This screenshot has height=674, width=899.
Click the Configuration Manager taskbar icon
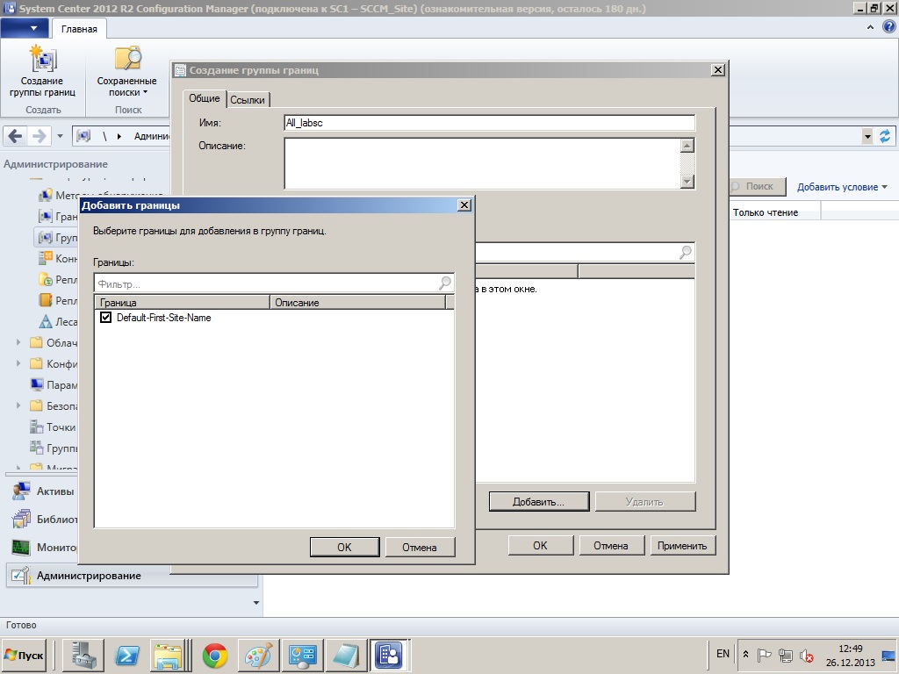pos(389,655)
